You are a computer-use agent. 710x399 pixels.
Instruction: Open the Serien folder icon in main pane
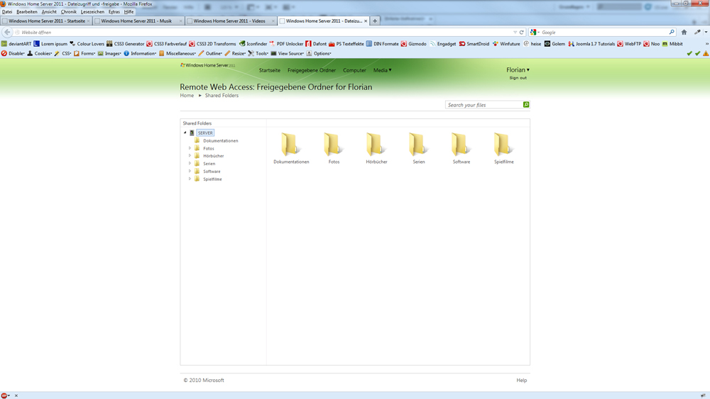(x=417, y=144)
